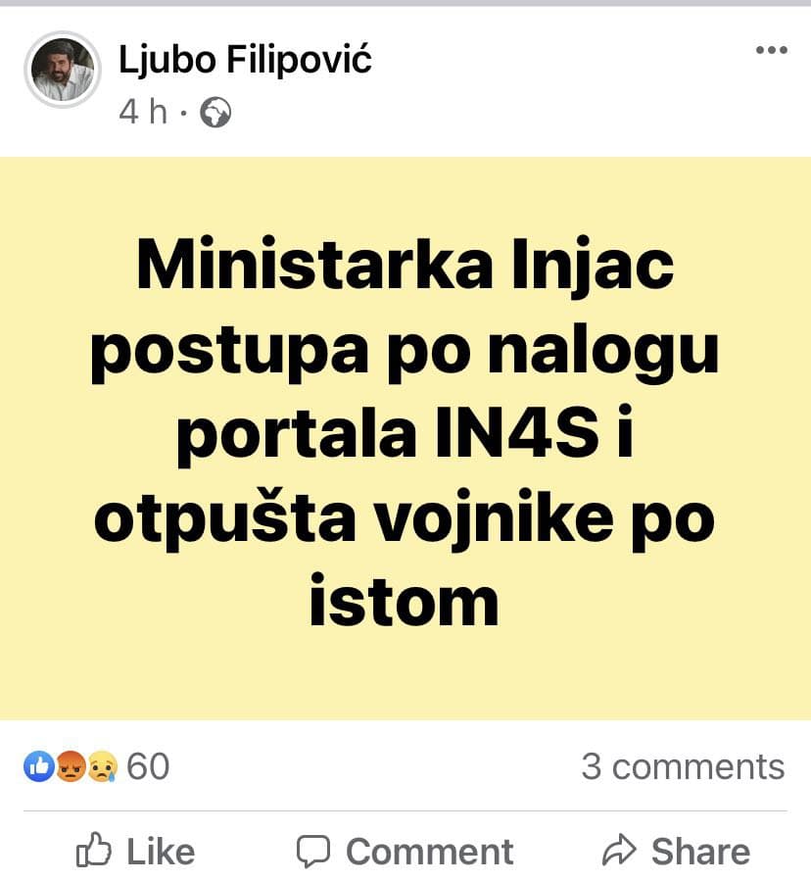Select the Share button text
The image size is (811, 882).
click(x=700, y=851)
